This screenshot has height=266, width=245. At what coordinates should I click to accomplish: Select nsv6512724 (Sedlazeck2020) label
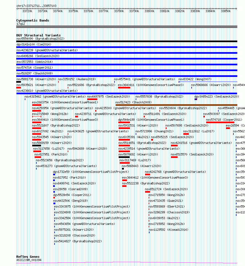pos(166,189)
